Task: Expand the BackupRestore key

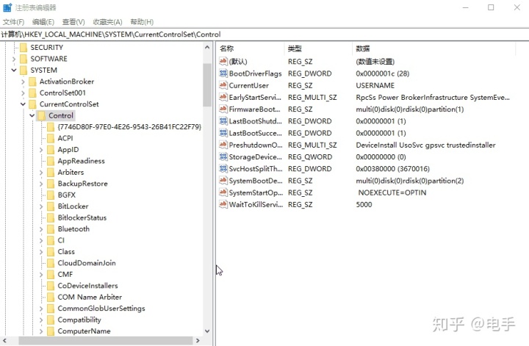Action: tap(41, 184)
